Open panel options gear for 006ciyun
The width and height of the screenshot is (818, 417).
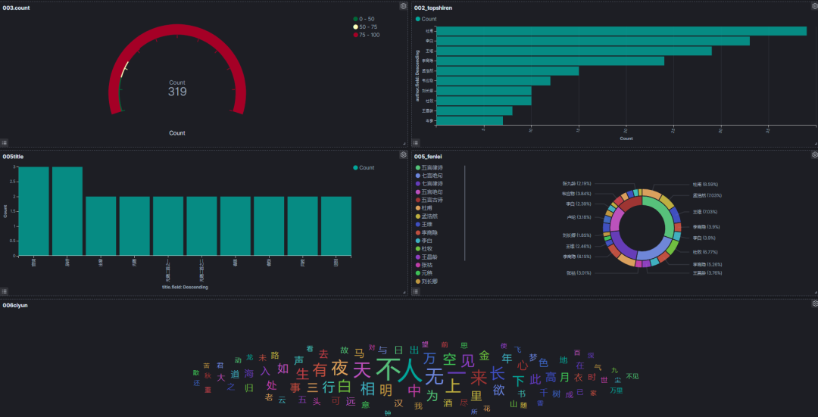[815, 303]
